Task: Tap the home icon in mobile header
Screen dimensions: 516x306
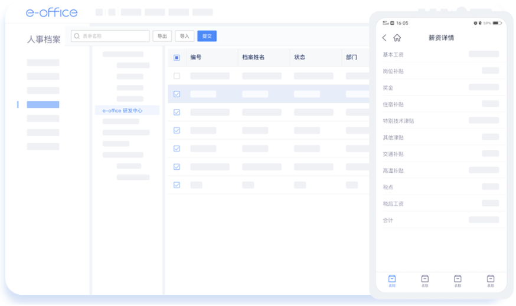Action: pyautogui.click(x=397, y=38)
